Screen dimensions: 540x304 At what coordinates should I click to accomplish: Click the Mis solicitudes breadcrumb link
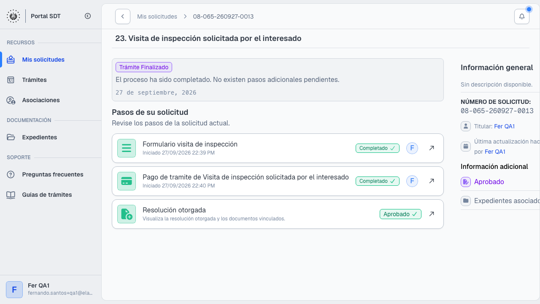pyautogui.click(x=157, y=16)
